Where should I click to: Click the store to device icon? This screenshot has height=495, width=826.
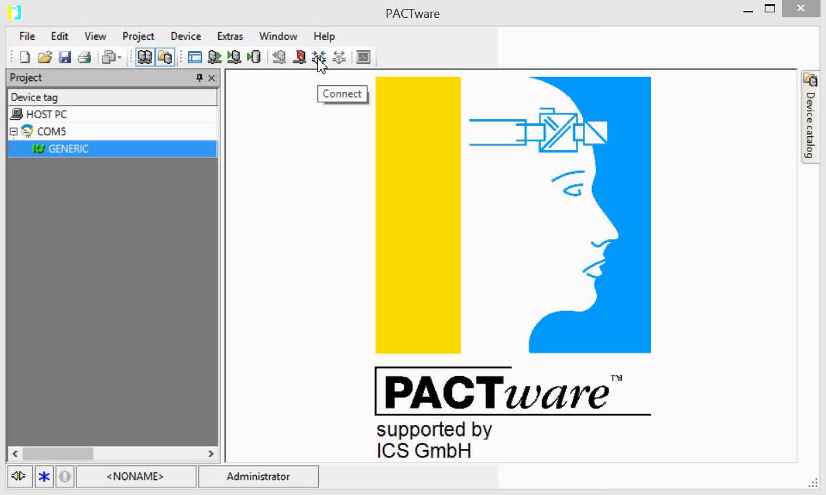click(x=234, y=58)
